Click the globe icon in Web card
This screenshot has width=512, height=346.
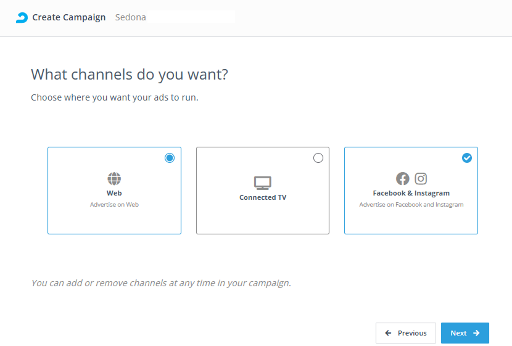114,179
